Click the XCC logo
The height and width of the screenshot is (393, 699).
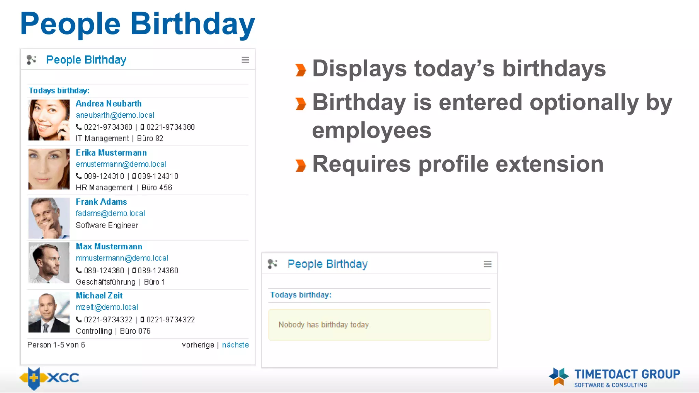tap(49, 378)
